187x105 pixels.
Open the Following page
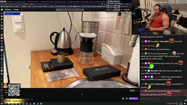[8, 10]
